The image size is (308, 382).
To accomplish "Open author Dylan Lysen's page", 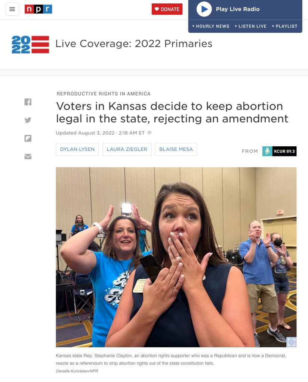I will [x=77, y=149].
